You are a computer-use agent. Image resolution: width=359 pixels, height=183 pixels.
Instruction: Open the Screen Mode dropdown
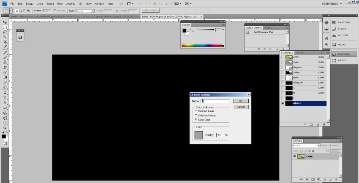[x=188, y=4]
